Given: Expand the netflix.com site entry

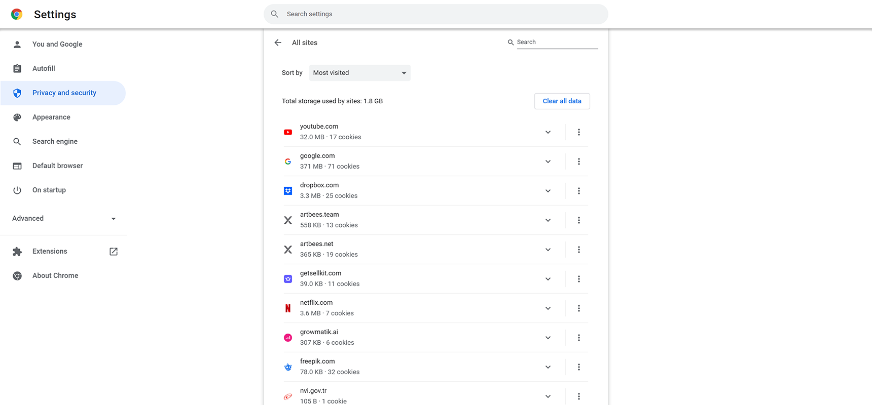Looking at the screenshot, I should (x=548, y=308).
